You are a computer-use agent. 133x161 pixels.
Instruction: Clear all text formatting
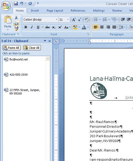click(86, 20)
